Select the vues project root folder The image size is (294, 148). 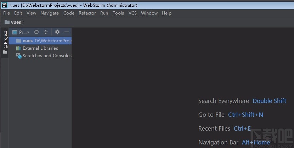40,40
